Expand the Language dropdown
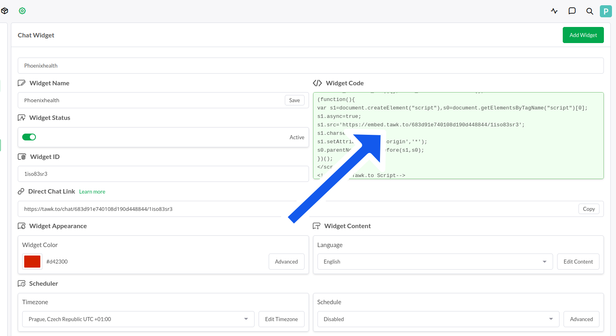 (435, 262)
